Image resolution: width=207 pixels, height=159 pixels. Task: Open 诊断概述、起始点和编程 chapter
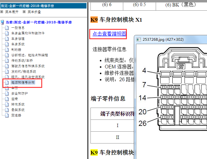coord(29,55)
